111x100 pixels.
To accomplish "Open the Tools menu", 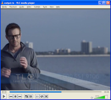I will coord(45,7).
